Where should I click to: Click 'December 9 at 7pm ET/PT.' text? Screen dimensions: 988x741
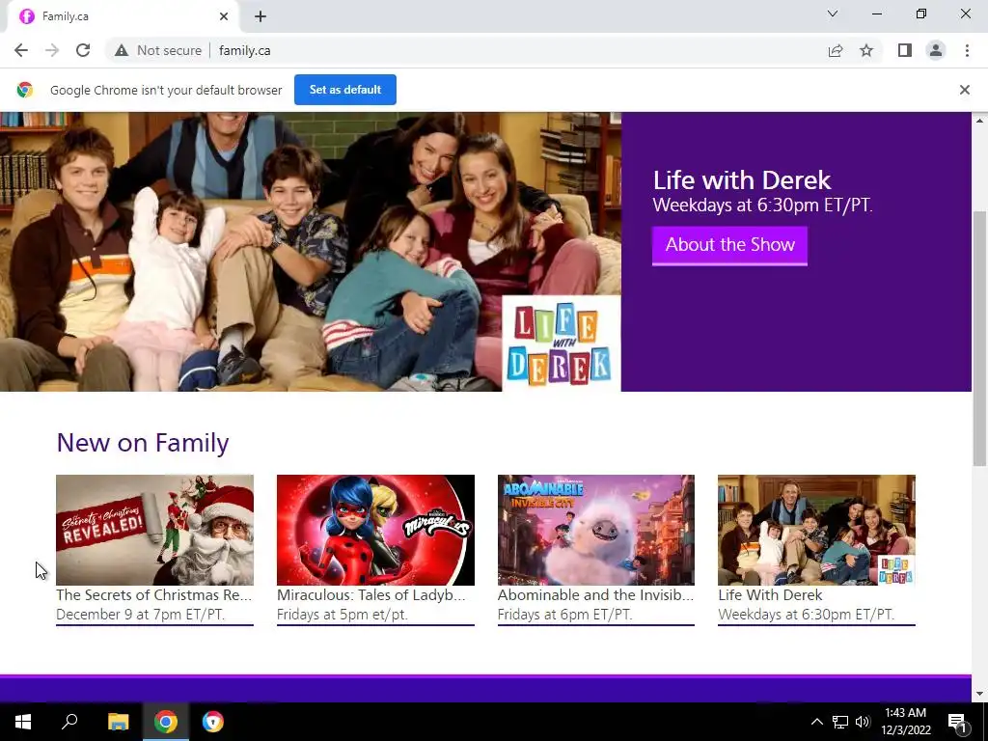point(141,615)
